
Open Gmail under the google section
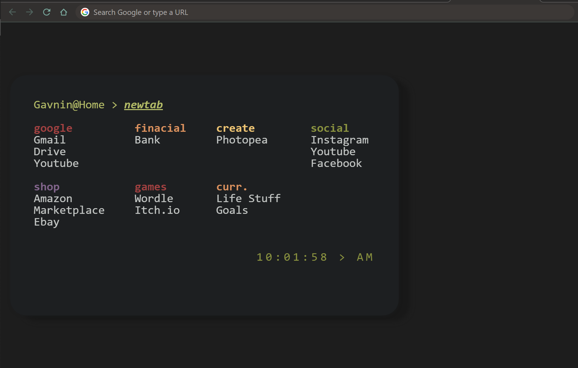pyautogui.click(x=49, y=140)
